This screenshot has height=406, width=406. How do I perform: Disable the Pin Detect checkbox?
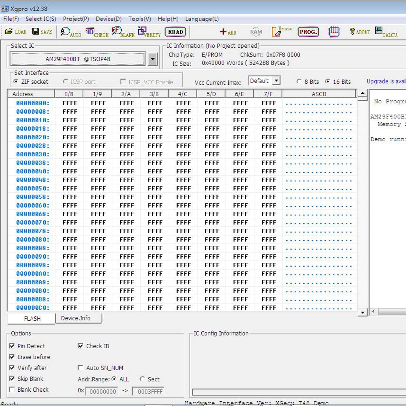(x=12, y=346)
